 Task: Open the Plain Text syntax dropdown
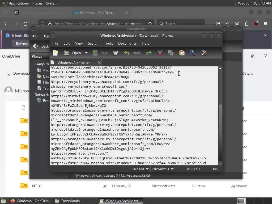pyautogui.click(x=140, y=169)
